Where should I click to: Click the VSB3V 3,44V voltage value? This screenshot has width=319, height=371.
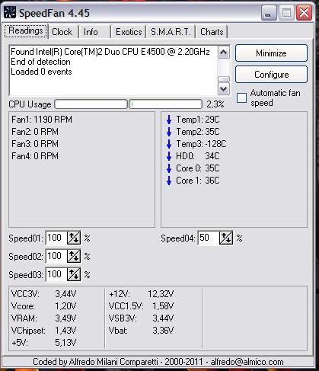[x=163, y=318]
